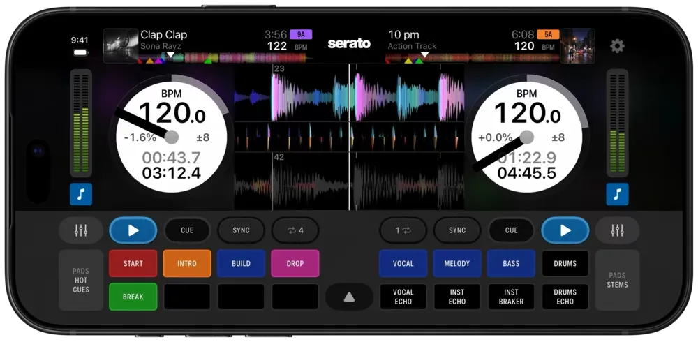Tap the right deck 6:08 track length
Image resolution: width=698 pixels, height=342 pixels.
[523, 35]
